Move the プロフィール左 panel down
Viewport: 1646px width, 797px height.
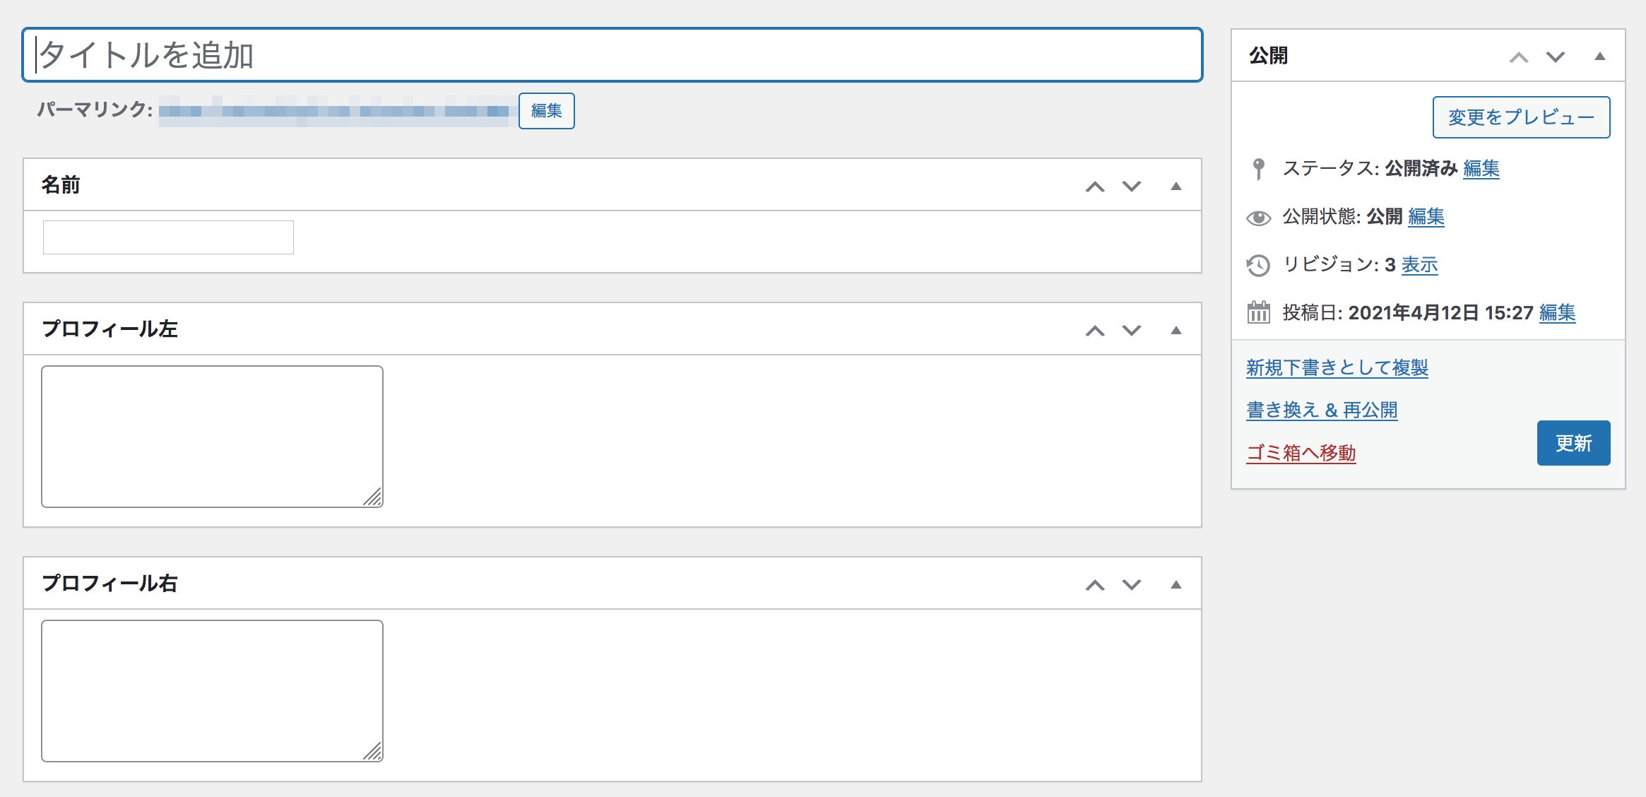point(1132,331)
